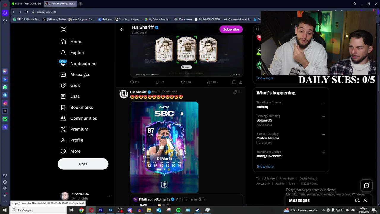The image size is (380, 214).
Task: Bookmark the player picks tweet
Action: tap(234, 82)
